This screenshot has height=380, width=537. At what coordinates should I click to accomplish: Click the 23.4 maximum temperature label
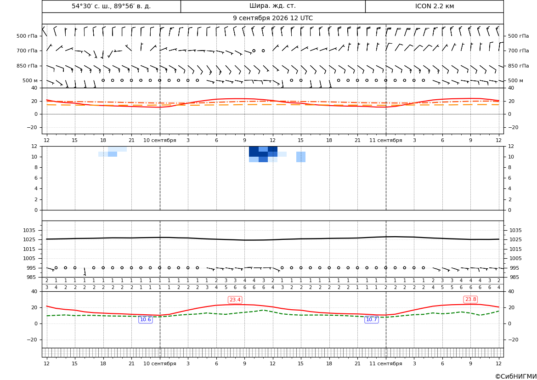pyautogui.click(x=235, y=300)
